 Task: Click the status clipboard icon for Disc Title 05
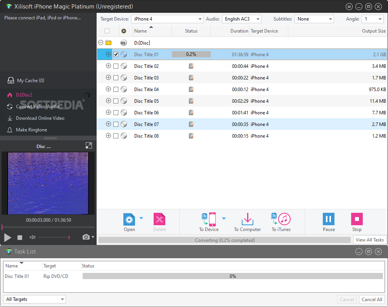pos(191,101)
